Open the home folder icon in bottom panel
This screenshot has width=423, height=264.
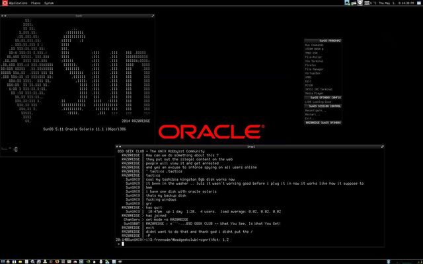[8, 261]
